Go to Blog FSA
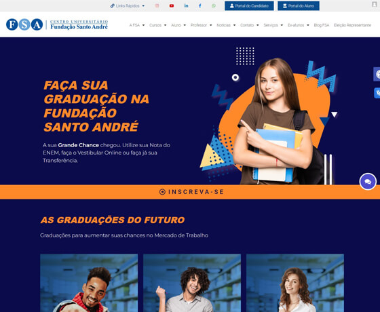The image size is (380, 312). click(x=322, y=25)
